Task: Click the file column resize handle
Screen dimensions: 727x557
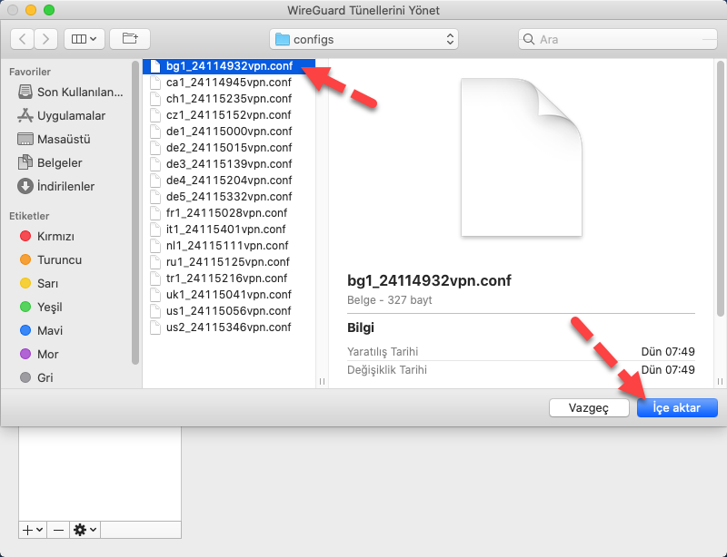Action: pos(322,382)
